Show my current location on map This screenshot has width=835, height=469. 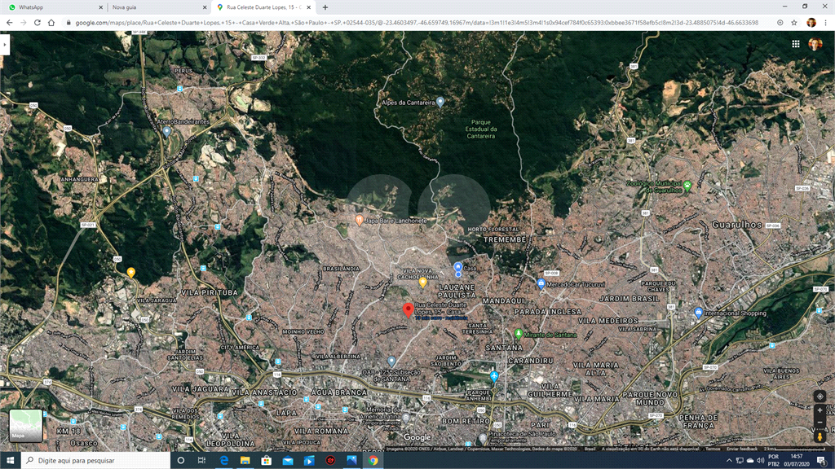[820, 396]
